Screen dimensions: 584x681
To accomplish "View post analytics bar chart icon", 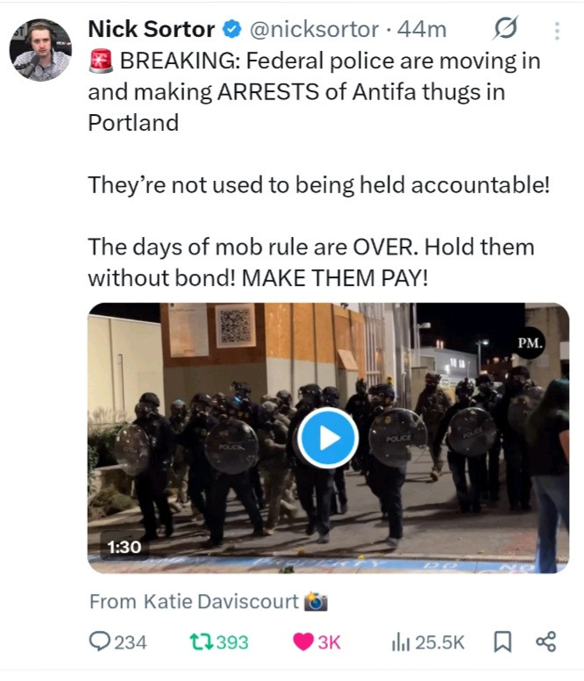I will pyautogui.click(x=400, y=642).
